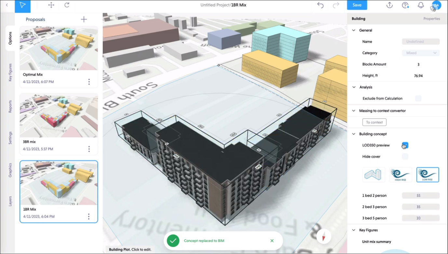
Task: Edit the building Name field
Action: (x=421, y=42)
